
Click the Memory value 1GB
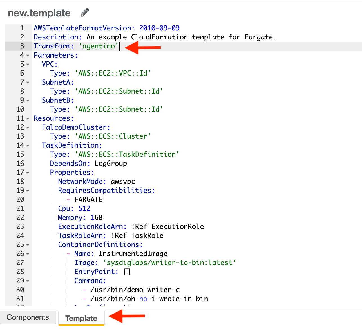click(97, 217)
